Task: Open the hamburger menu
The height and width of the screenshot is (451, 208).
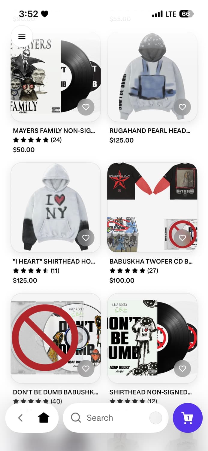Action: point(22,36)
